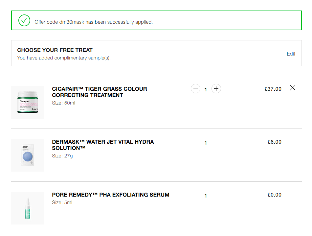Click Size: 27g label under Dermask

tap(62, 156)
